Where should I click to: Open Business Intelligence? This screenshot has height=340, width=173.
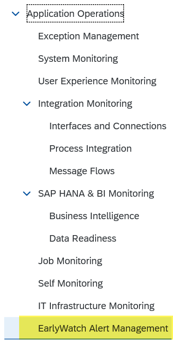tap(94, 216)
